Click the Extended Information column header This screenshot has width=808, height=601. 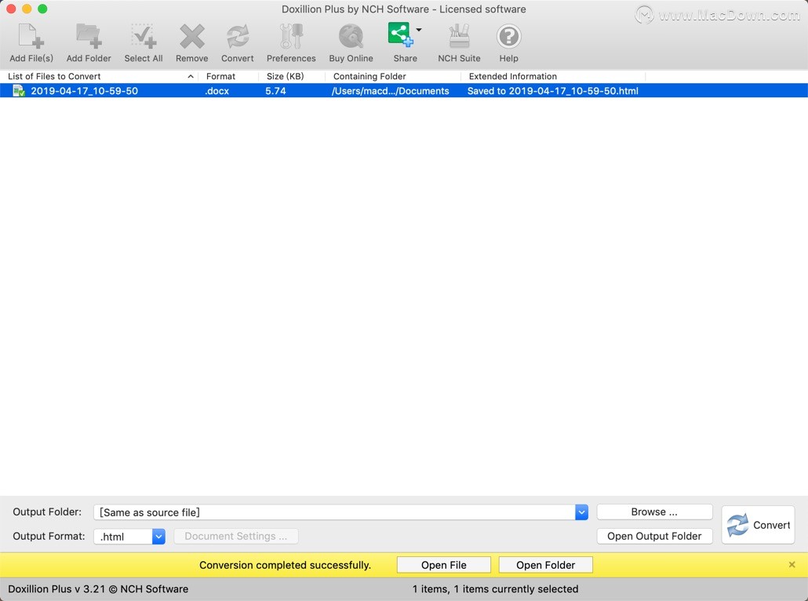point(553,76)
